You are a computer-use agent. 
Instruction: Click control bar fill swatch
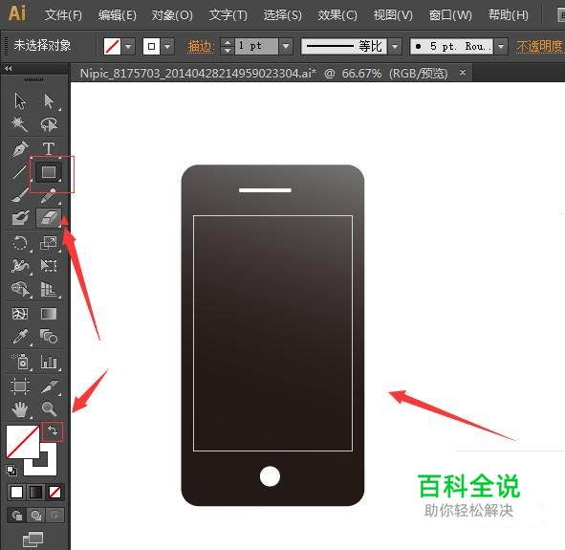tap(112, 46)
